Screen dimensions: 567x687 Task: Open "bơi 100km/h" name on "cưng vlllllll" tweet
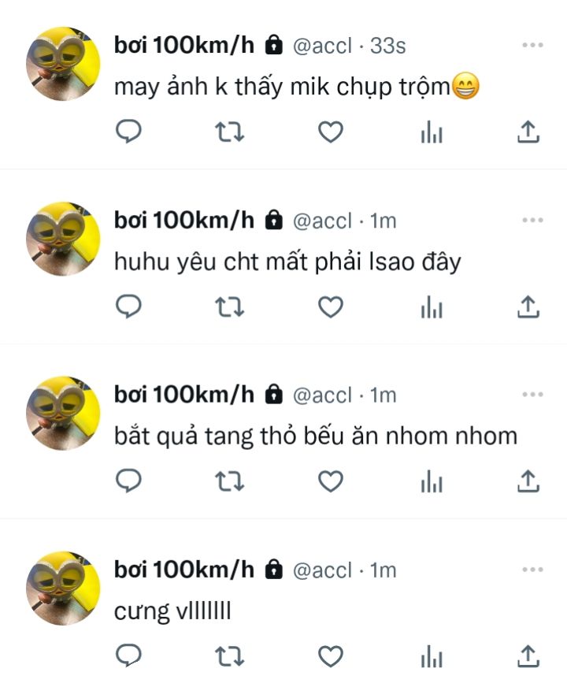pyautogui.click(x=184, y=569)
